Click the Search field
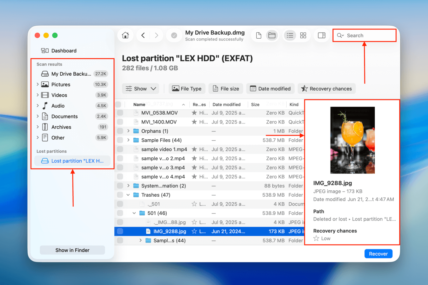 pos(364,35)
